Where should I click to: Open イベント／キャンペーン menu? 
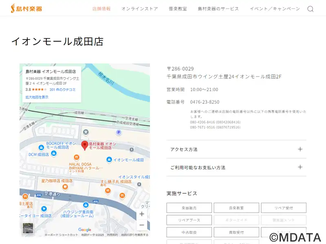[x=275, y=9]
